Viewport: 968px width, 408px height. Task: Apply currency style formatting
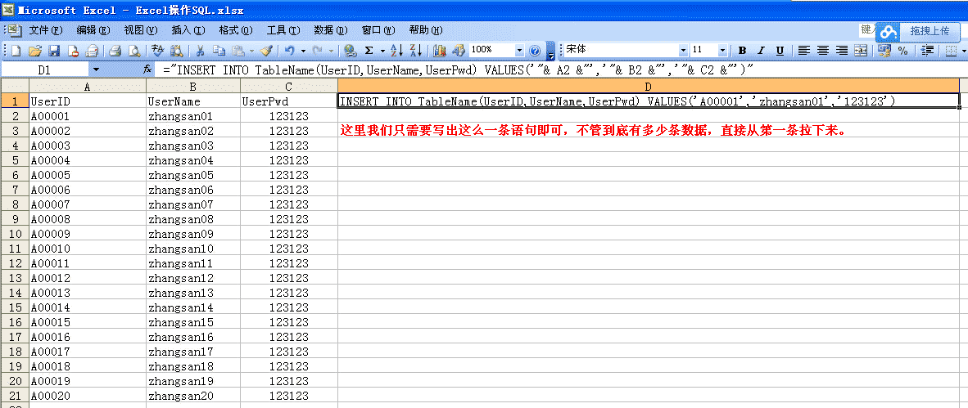pyautogui.click(x=884, y=51)
